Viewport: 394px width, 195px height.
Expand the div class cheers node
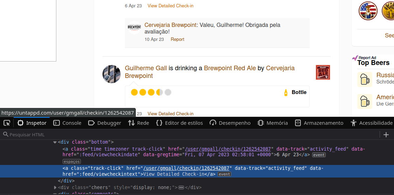pos(55,188)
